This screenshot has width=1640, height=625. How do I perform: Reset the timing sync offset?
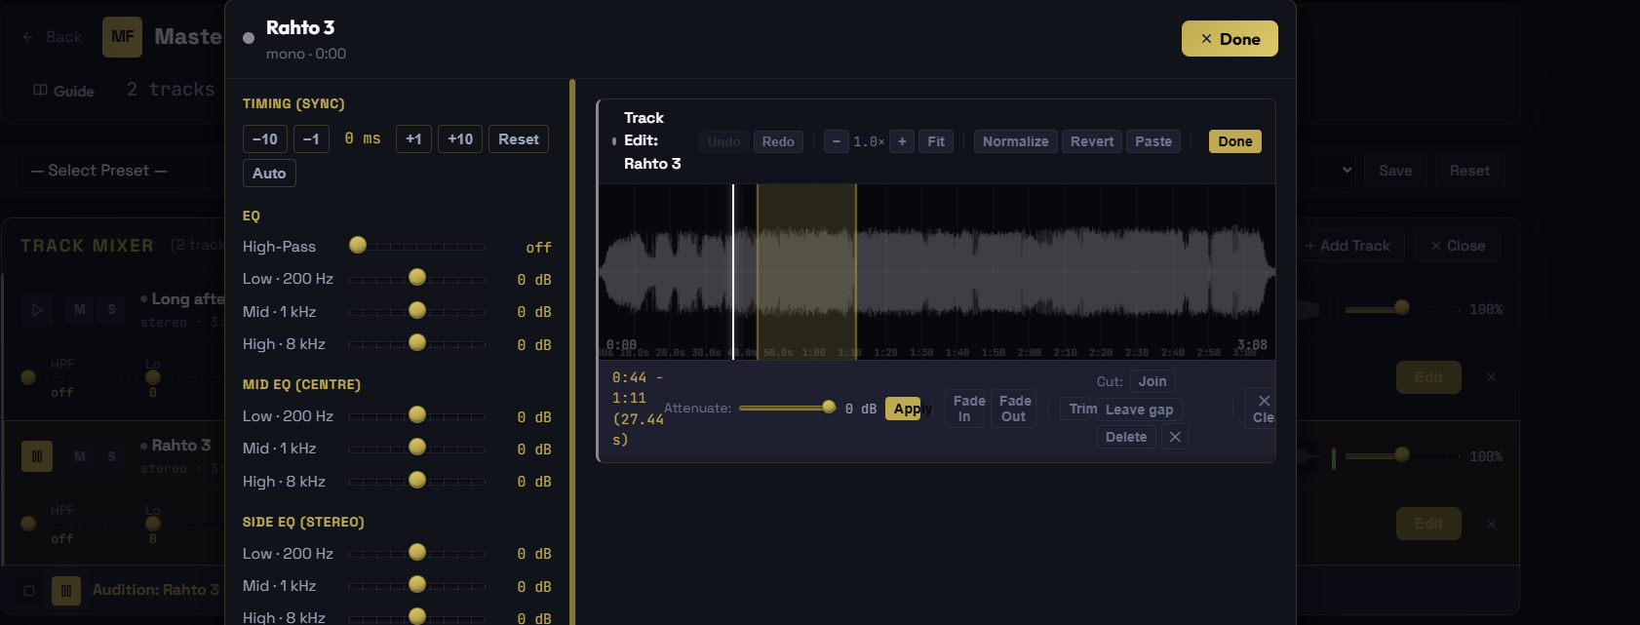coord(519,139)
